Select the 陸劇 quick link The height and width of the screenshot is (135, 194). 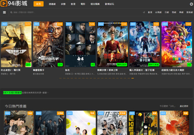[174, 12]
